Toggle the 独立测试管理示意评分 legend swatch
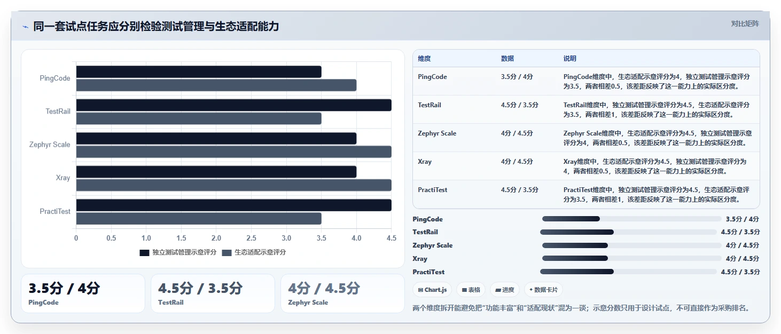Viewport: 781px width, 334px height. click(x=144, y=252)
